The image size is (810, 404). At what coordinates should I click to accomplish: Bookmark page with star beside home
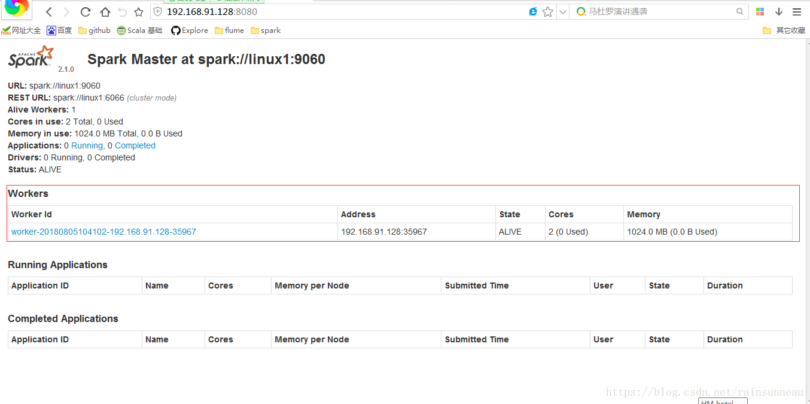(x=139, y=12)
